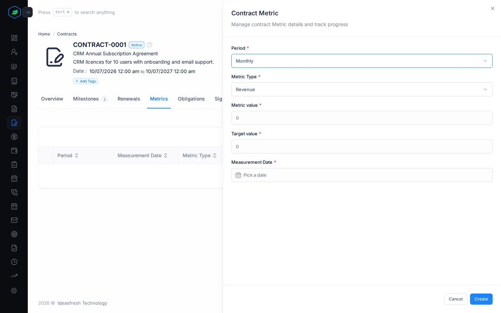Sort the table by Period column
This screenshot has width=501, height=313.
pos(68,155)
